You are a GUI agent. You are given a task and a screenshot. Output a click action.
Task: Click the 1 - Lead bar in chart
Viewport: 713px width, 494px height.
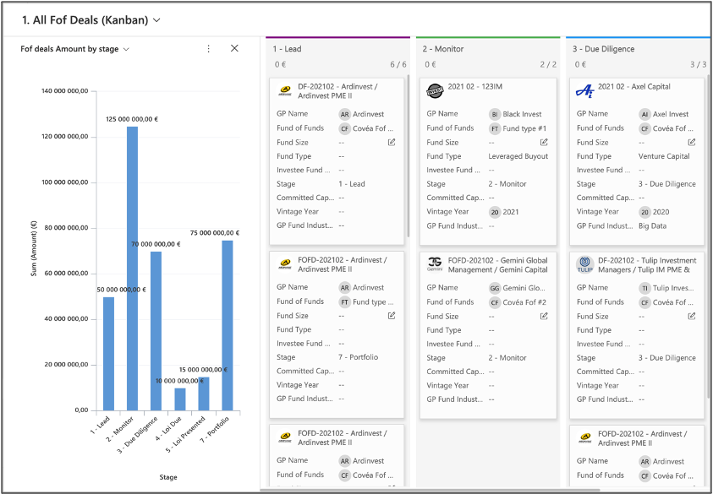point(108,354)
